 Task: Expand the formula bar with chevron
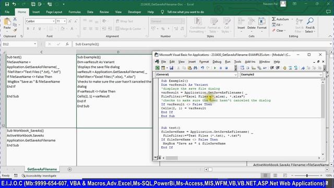tap(330, 44)
